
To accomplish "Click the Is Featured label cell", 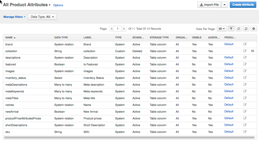I will (91, 64).
